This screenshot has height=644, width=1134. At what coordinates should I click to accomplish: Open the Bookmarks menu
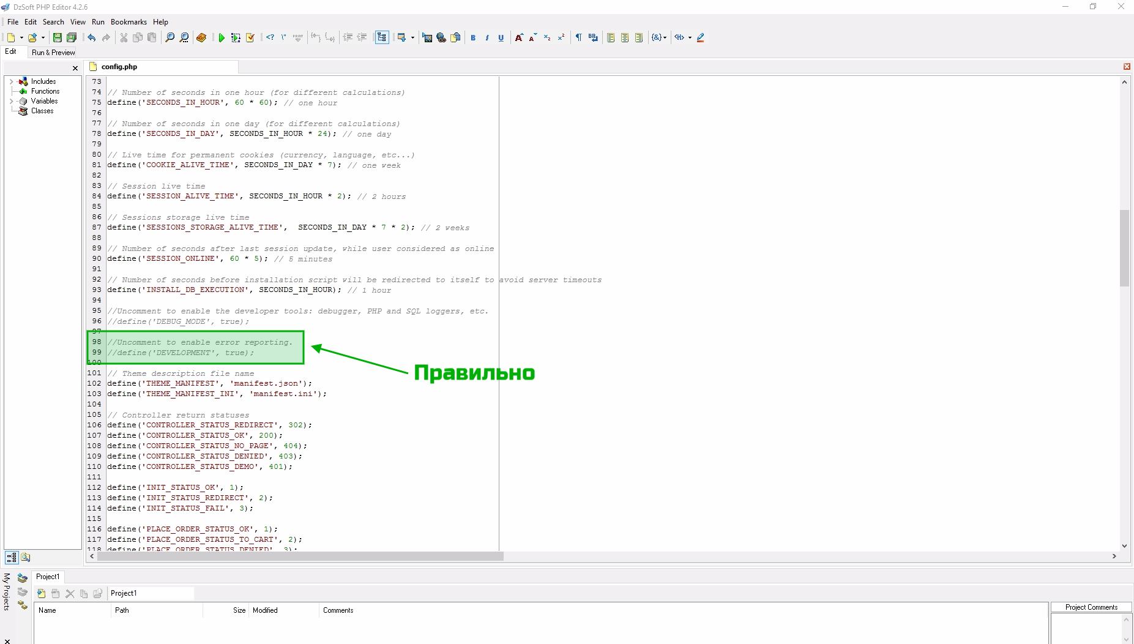(129, 22)
